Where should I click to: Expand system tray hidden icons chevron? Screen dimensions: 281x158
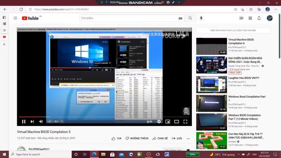(x=239, y=154)
